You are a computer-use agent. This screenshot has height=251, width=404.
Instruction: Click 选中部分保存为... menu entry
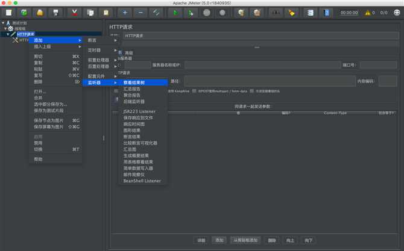(x=55, y=104)
